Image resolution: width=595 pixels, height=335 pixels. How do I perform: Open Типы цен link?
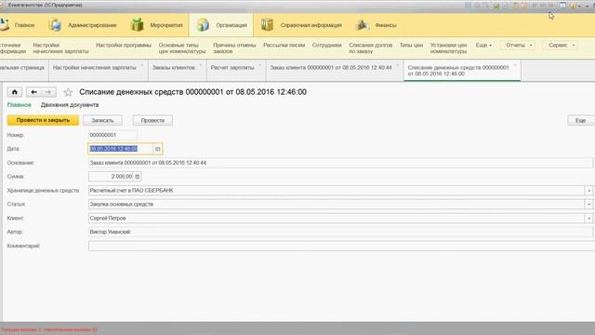coord(411,46)
